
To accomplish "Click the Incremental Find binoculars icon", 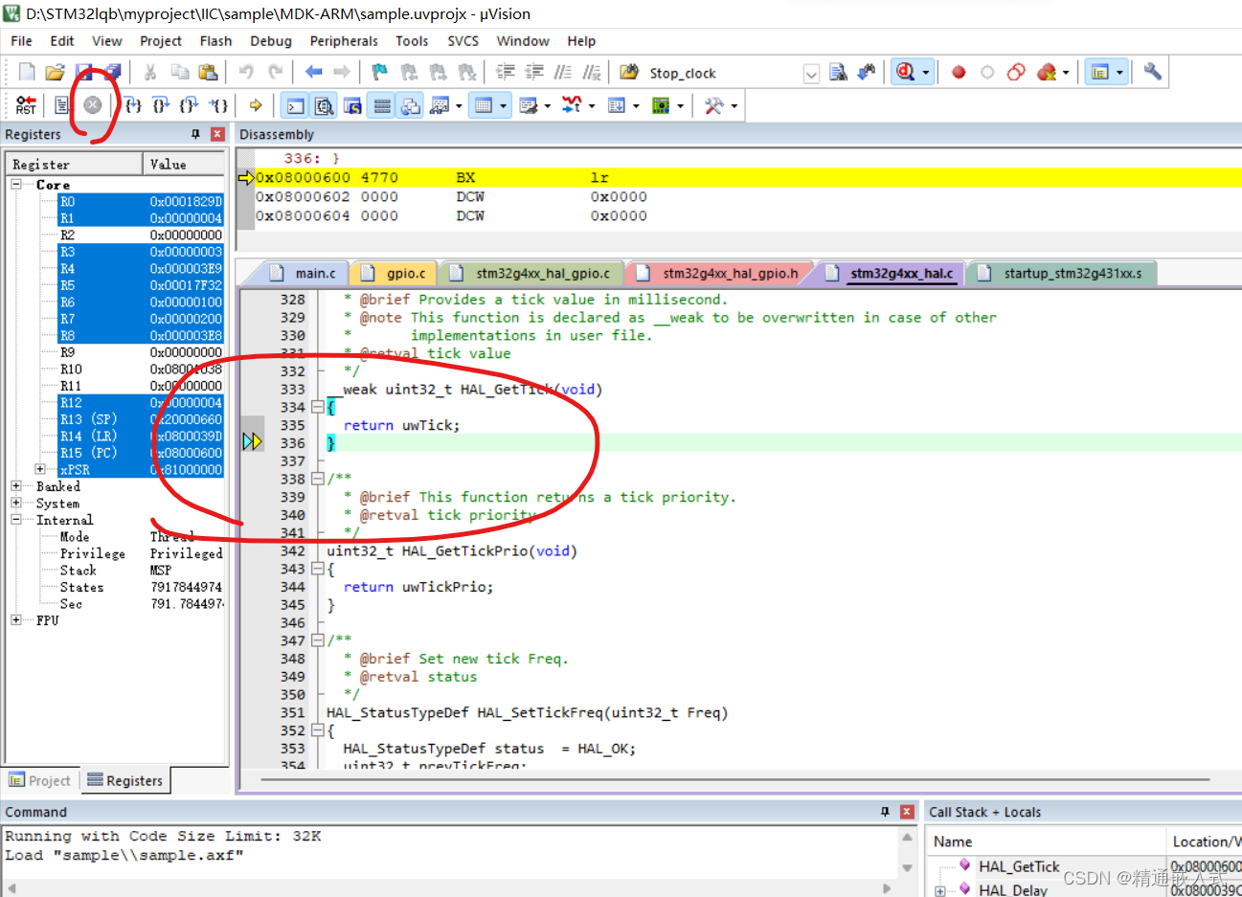I will 867,72.
